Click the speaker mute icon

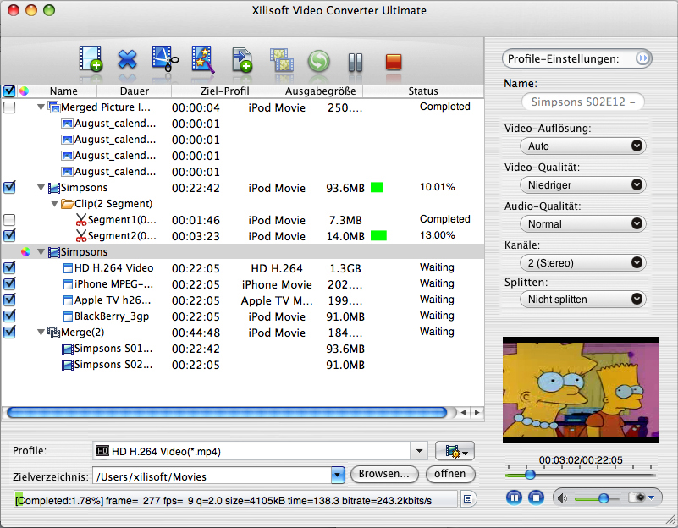pos(562,498)
